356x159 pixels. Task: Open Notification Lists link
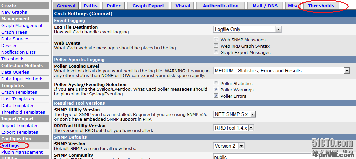[18, 52]
